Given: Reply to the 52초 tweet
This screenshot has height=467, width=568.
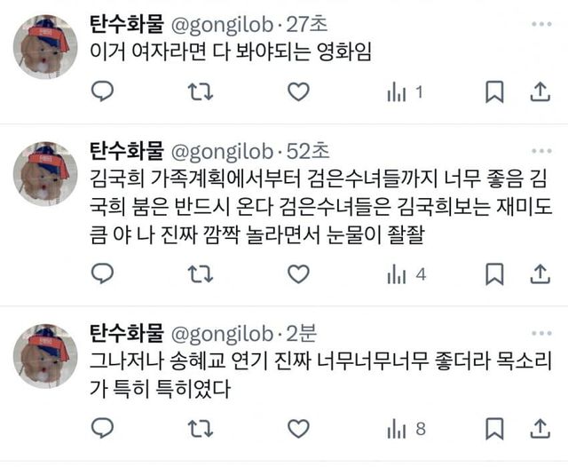Looking at the screenshot, I should [103, 273].
